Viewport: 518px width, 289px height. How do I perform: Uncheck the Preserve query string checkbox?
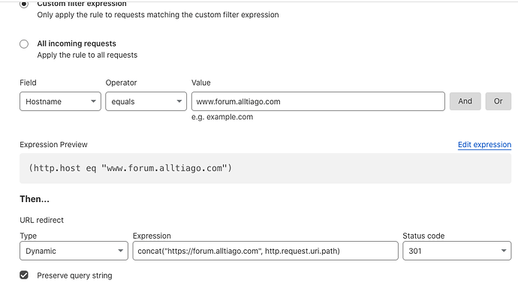(24, 275)
